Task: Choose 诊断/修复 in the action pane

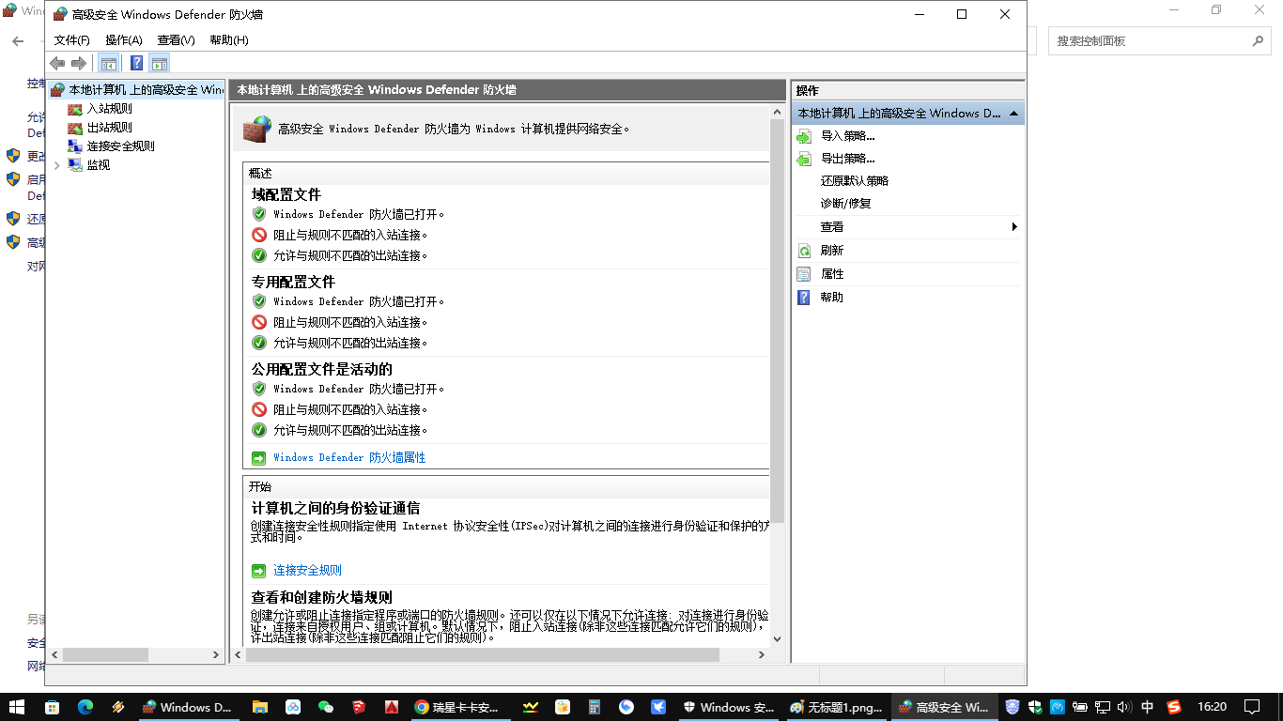Action: click(845, 204)
